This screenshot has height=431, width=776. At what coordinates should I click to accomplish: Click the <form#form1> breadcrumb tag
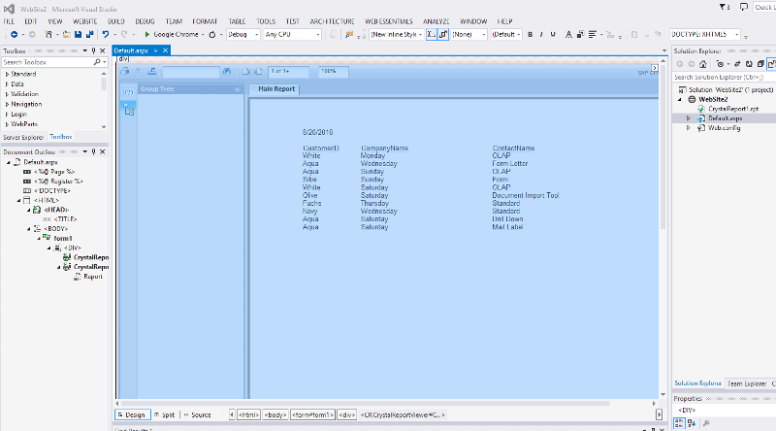point(312,415)
